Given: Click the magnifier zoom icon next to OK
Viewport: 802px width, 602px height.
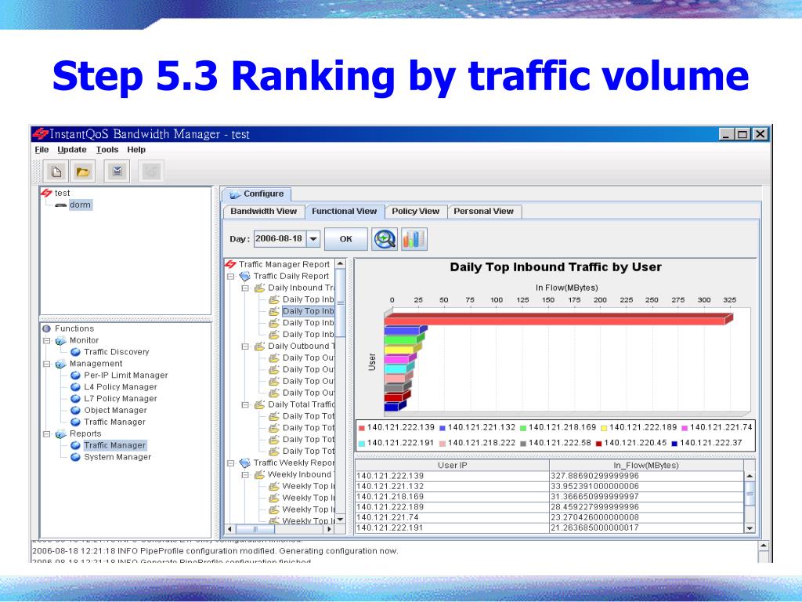Looking at the screenshot, I should tap(385, 239).
